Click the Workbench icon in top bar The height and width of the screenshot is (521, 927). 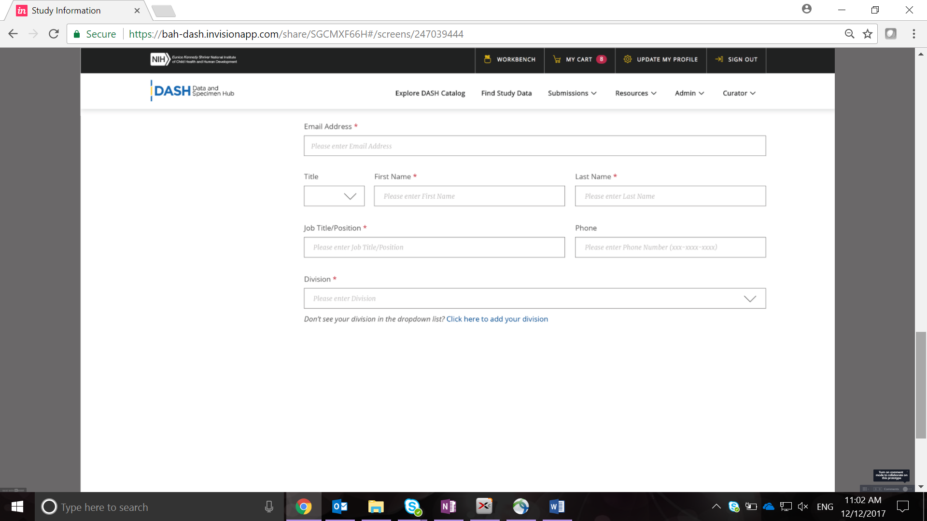(x=487, y=59)
